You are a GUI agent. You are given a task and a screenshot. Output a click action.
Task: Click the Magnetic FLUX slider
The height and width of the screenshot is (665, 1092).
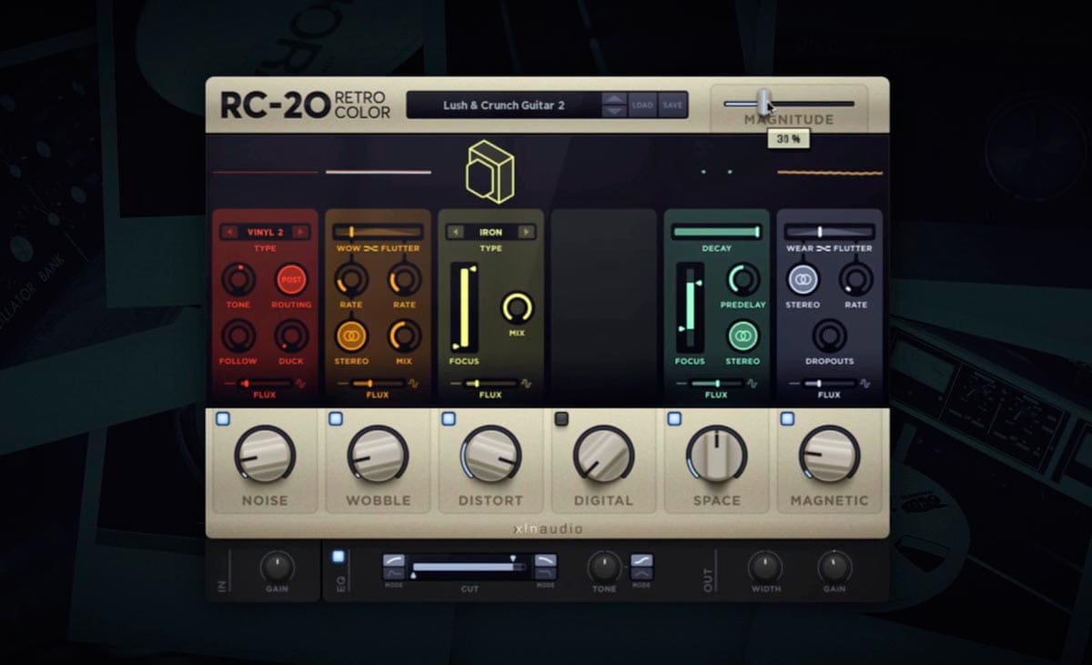[x=829, y=384]
